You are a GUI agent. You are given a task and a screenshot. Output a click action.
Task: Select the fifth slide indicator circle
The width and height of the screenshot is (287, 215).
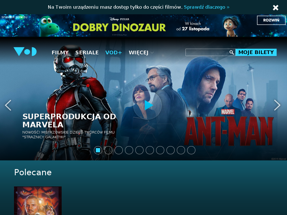point(140,150)
